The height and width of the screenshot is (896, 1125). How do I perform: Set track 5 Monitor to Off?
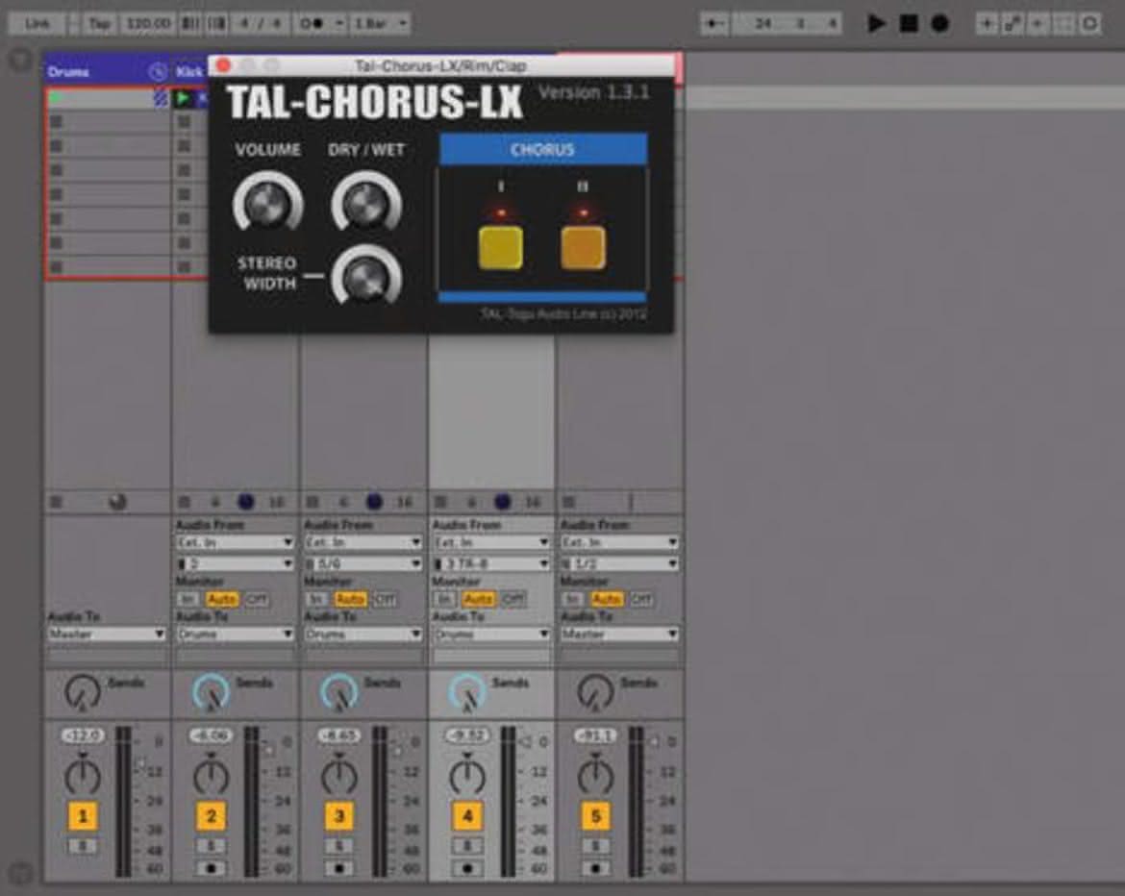tap(641, 599)
